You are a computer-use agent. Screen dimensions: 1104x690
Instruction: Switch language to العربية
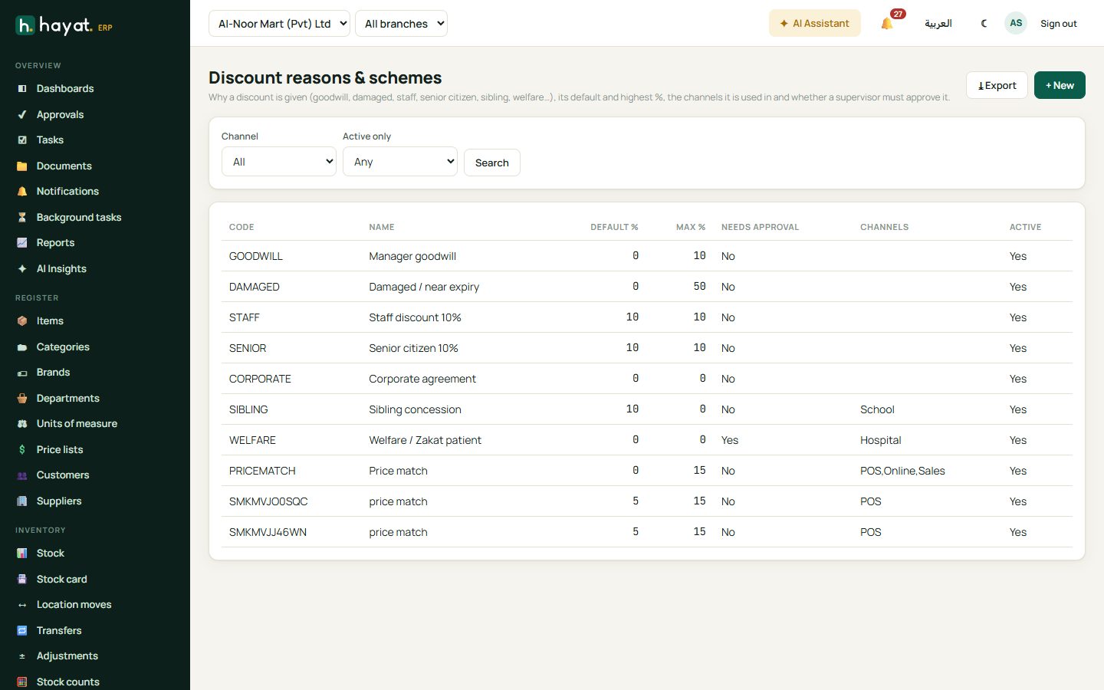[x=938, y=24]
